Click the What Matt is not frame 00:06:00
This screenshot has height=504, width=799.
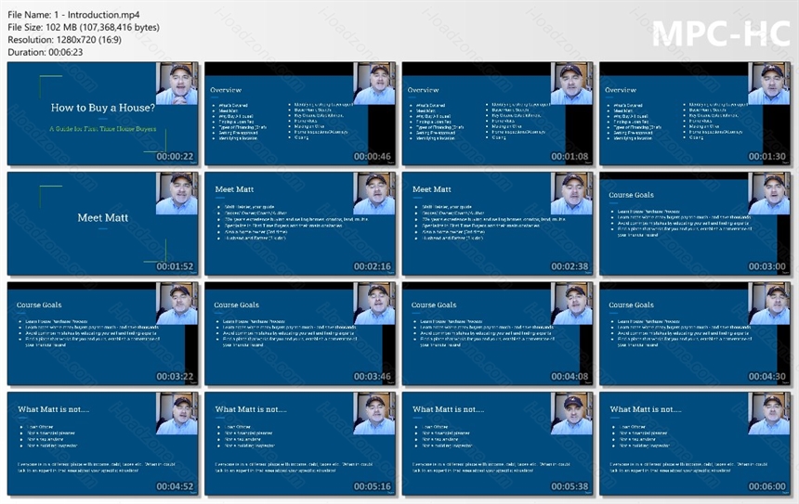(695, 444)
